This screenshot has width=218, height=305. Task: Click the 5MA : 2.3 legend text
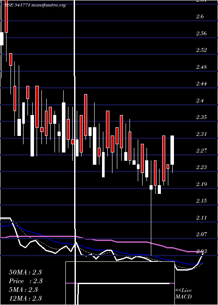click(x=23, y=290)
